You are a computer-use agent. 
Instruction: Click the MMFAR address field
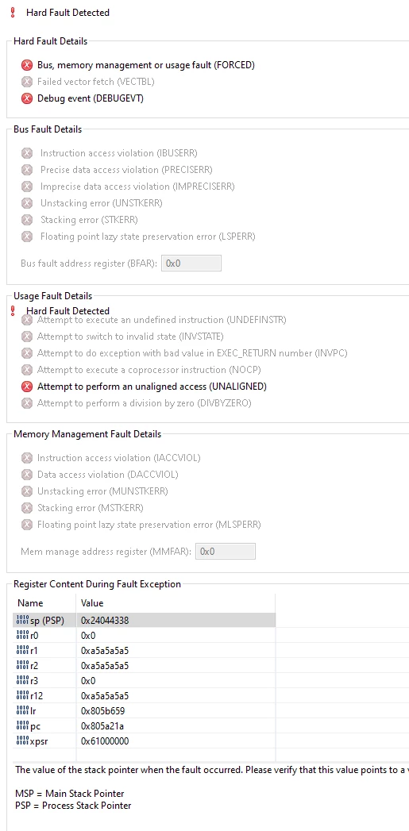(x=226, y=552)
